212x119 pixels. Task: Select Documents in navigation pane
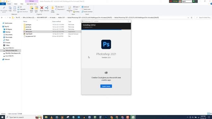tap(9, 35)
